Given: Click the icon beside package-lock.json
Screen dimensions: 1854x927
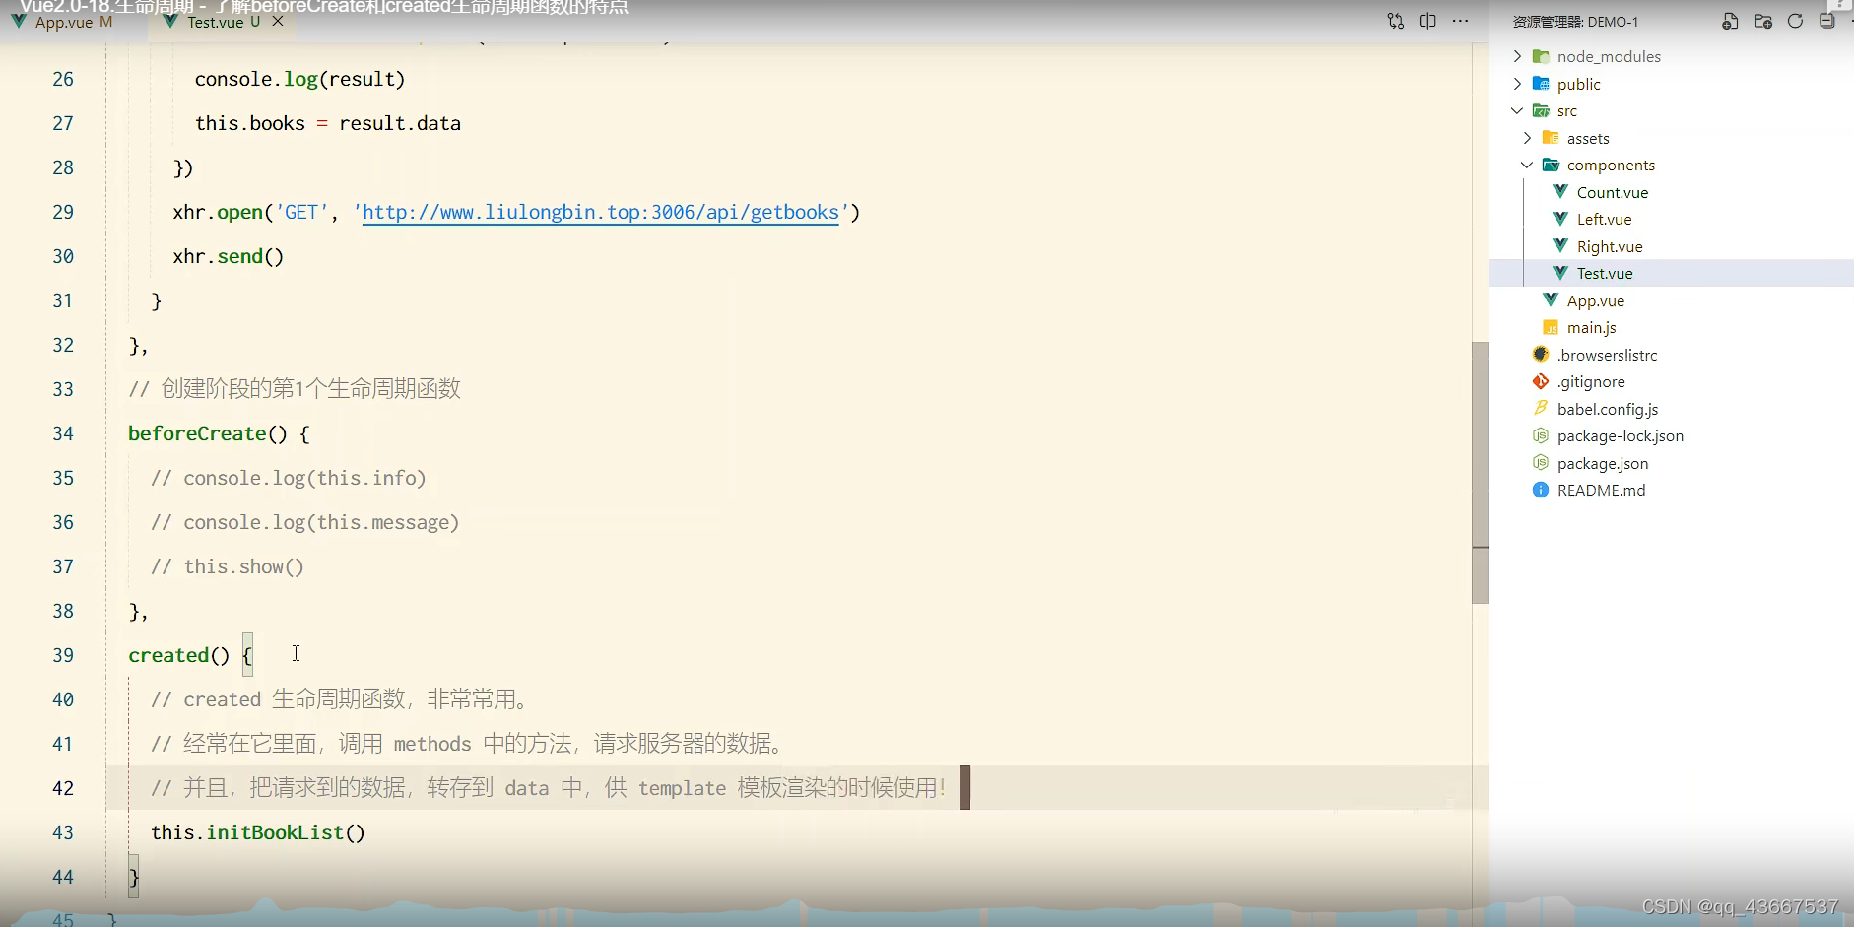Looking at the screenshot, I should tap(1541, 435).
